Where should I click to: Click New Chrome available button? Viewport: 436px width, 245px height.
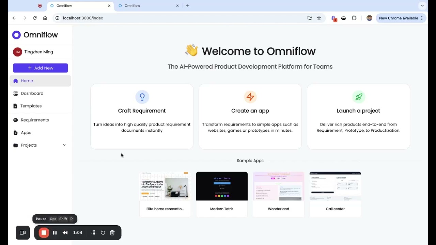pyautogui.click(x=401, y=18)
